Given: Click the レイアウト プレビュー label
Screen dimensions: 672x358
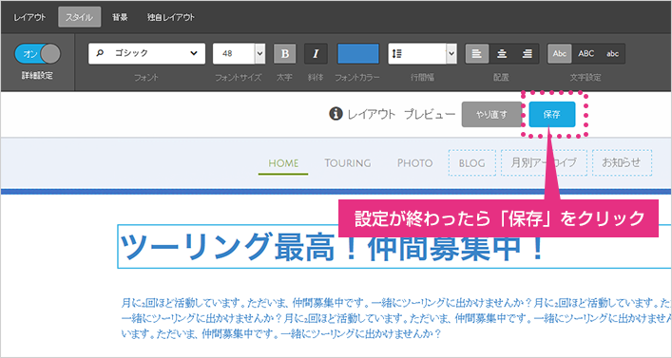Looking at the screenshot, I should 401,114.
